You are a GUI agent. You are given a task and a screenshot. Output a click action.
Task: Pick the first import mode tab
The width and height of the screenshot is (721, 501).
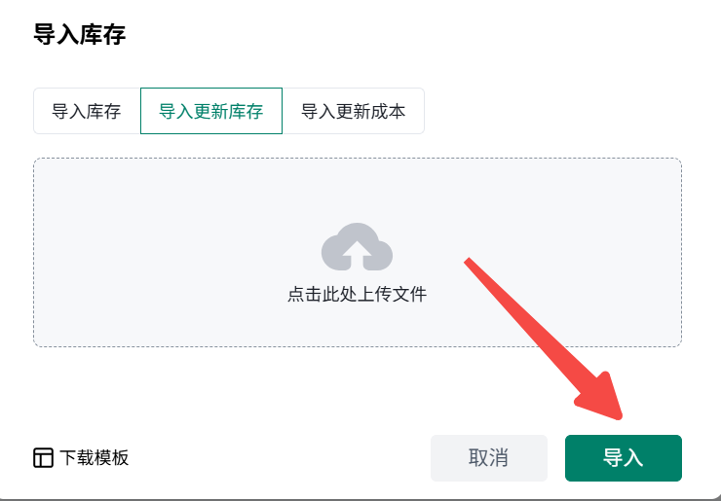click(x=87, y=111)
